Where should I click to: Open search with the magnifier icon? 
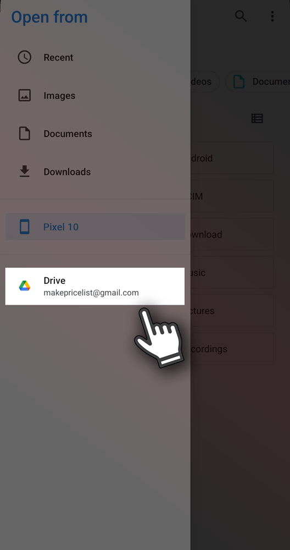241,16
